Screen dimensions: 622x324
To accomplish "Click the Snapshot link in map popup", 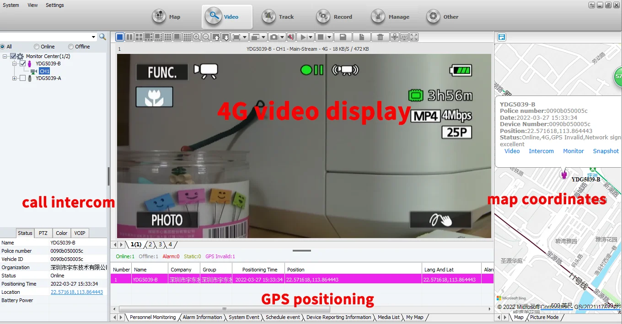I will tap(606, 151).
